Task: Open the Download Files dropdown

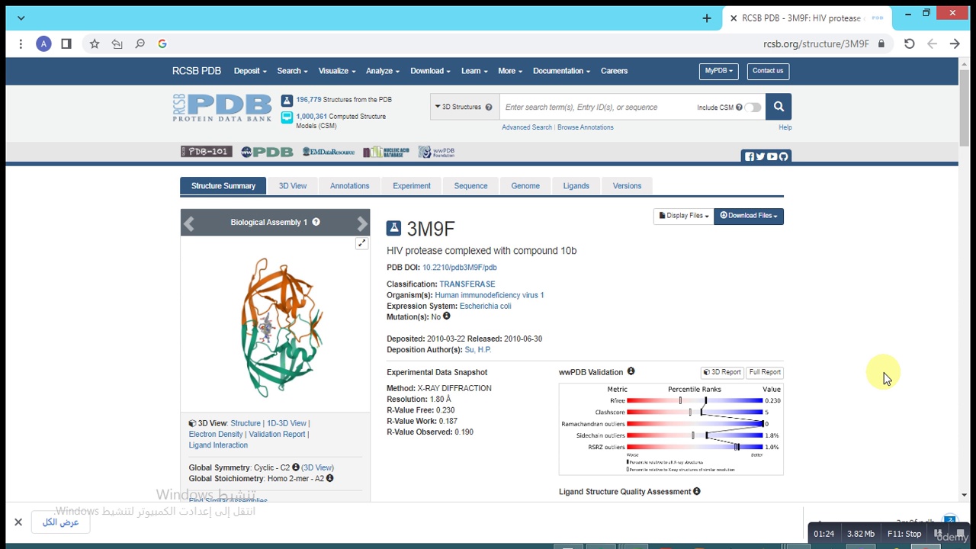Action: (749, 216)
